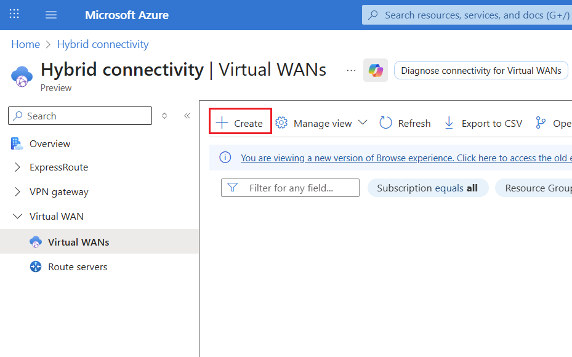Click the sidebar expand/collapse sort arrows
The width and height of the screenshot is (572, 357).
(164, 116)
